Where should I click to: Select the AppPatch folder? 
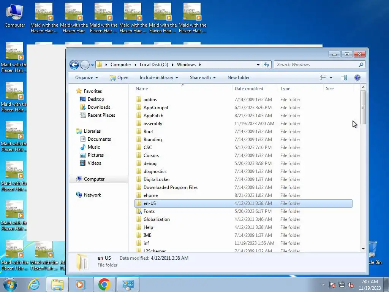(x=153, y=116)
